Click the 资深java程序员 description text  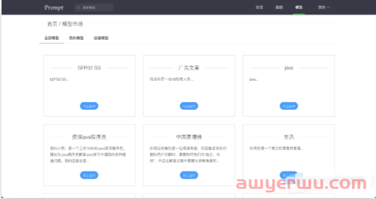point(88,155)
